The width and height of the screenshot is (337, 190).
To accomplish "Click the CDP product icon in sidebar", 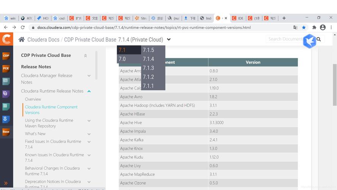I will click(x=6, y=56).
